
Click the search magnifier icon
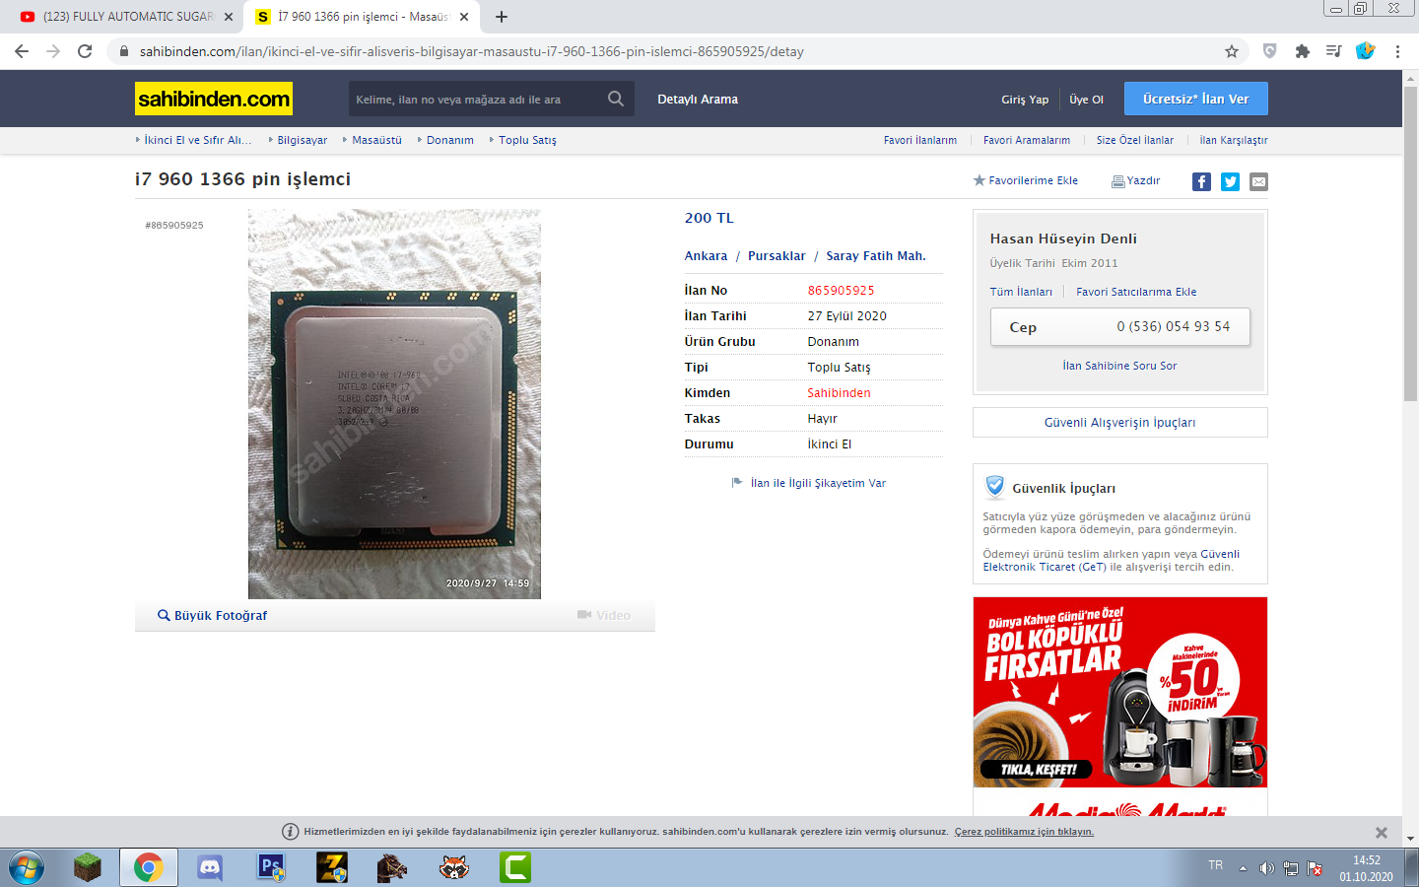(616, 99)
